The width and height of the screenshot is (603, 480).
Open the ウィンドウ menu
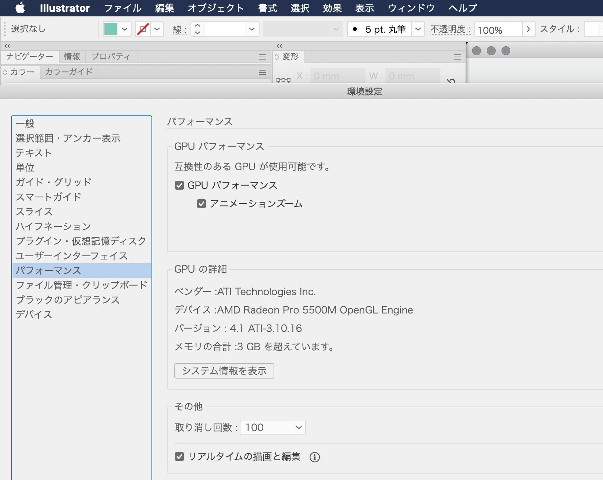pos(411,8)
